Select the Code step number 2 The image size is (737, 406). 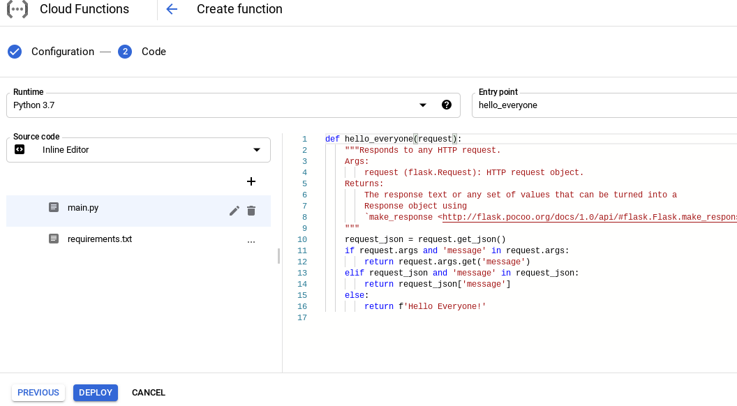[125, 52]
